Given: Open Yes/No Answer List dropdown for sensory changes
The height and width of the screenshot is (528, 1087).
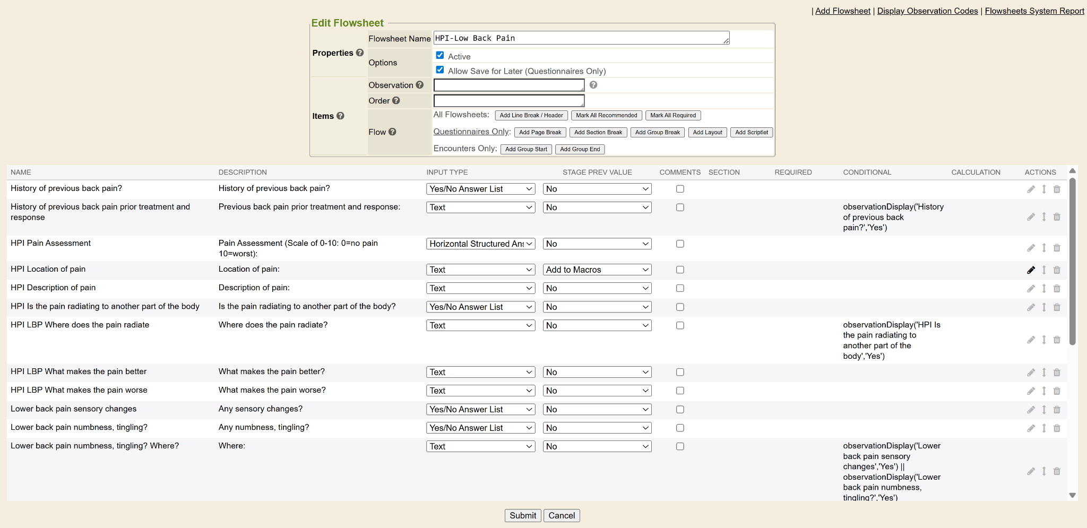Looking at the screenshot, I should tap(480, 410).
